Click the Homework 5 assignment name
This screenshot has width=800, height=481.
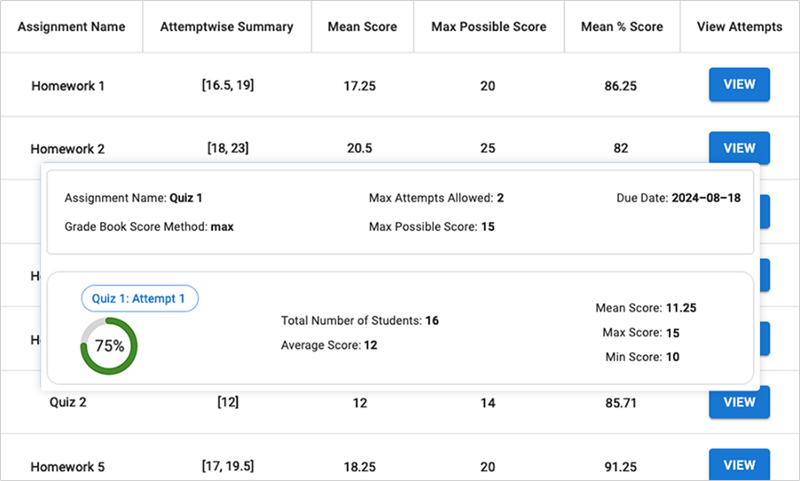click(67, 467)
